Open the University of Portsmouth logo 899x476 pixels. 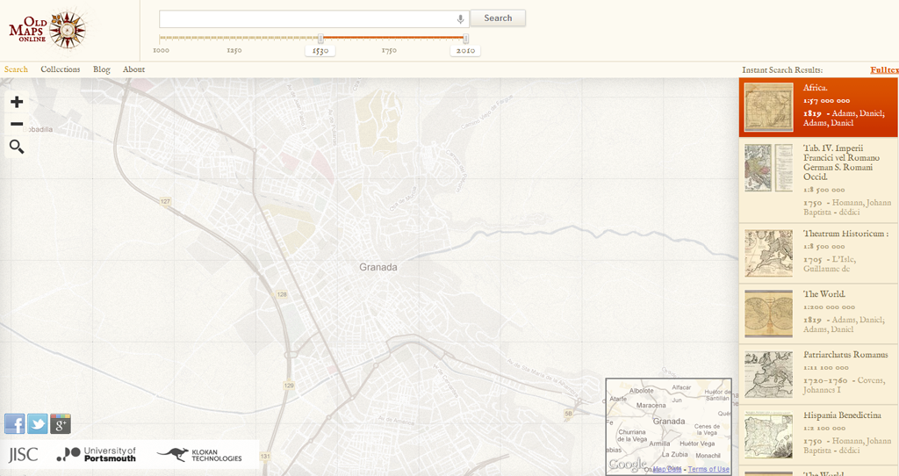(x=97, y=455)
